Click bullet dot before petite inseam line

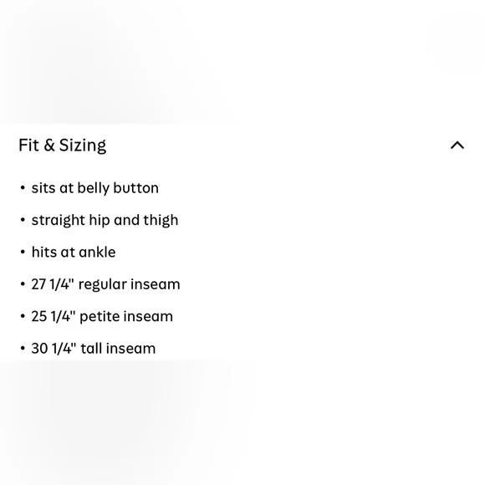tap(23, 316)
